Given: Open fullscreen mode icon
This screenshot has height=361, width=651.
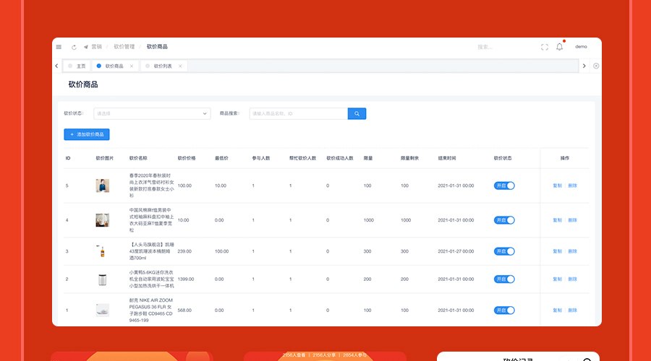Looking at the screenshot, I should (x=544, y=47).
